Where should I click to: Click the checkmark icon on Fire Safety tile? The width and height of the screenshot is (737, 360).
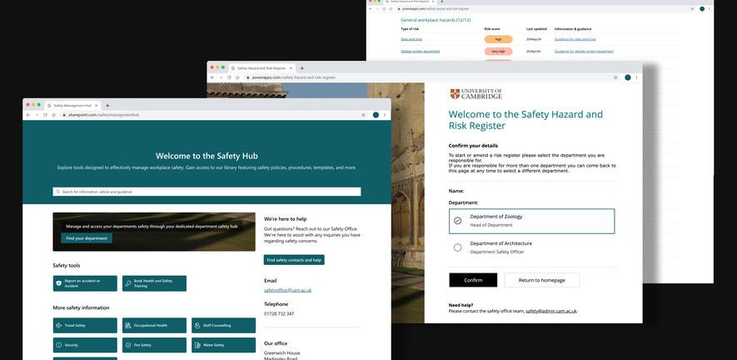click(128, 345)
